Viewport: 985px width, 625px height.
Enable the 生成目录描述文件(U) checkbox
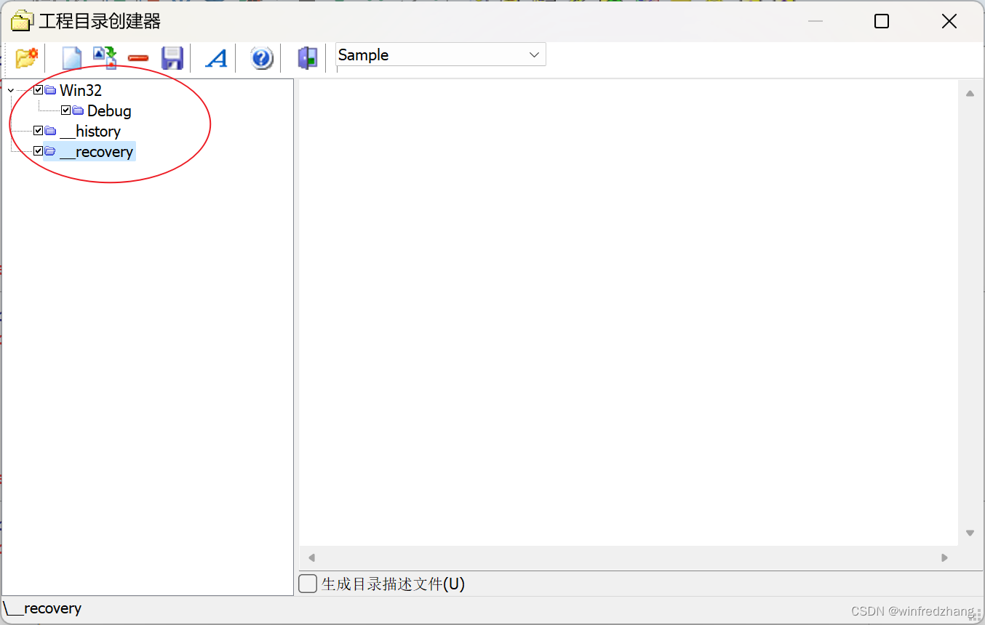(308, 584)
